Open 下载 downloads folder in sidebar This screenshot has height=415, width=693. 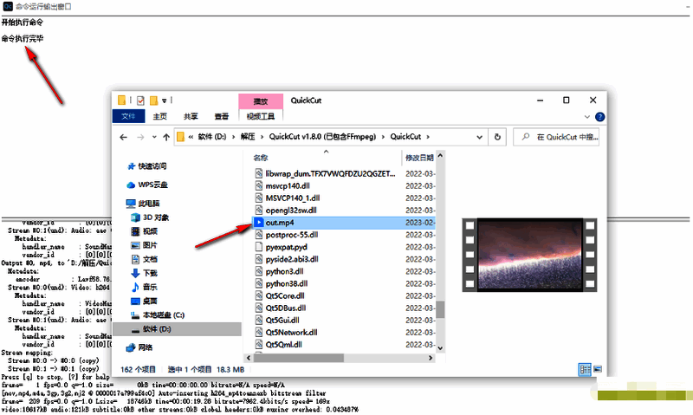[x=135, y=272]
